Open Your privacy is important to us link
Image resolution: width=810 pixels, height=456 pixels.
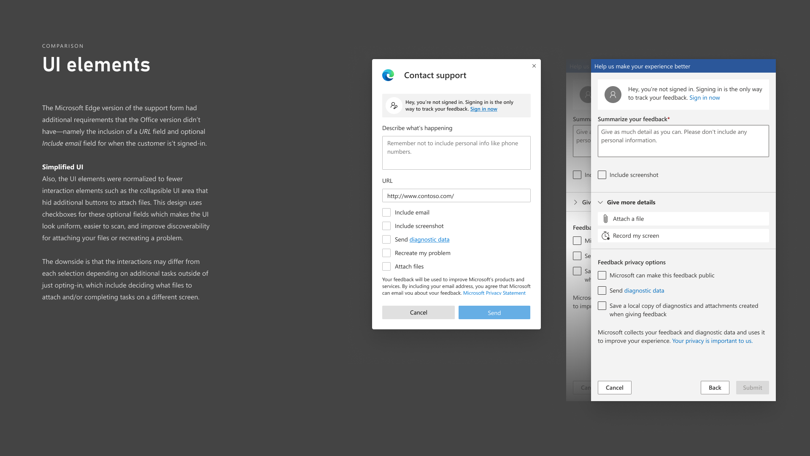click(712, 341)
